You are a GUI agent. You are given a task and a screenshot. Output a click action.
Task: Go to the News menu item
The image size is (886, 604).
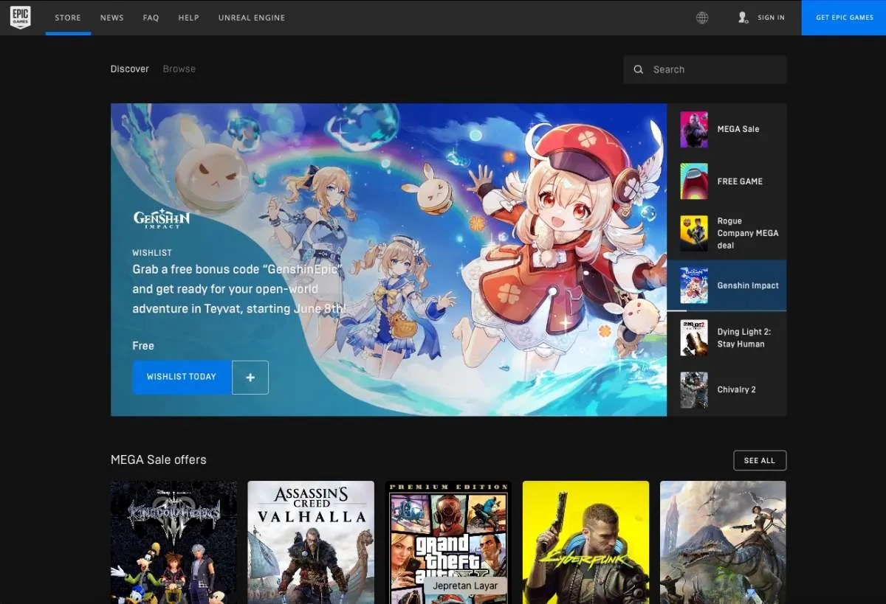(x=112, y=18)
